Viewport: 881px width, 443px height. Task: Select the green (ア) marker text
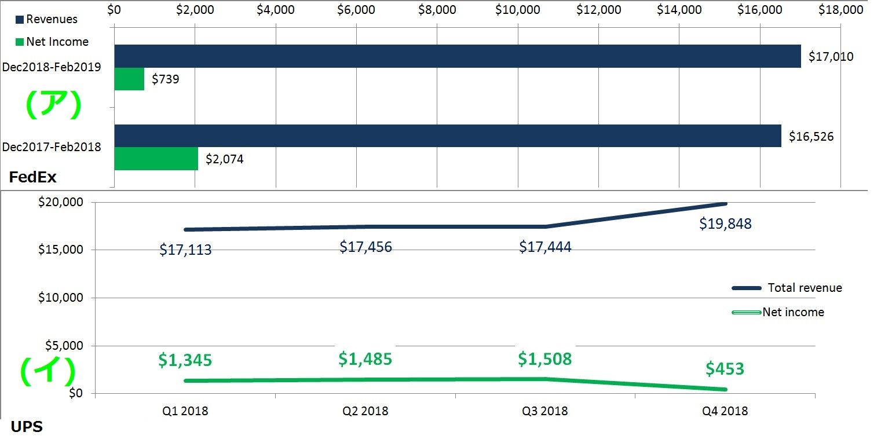click(53, 105)
